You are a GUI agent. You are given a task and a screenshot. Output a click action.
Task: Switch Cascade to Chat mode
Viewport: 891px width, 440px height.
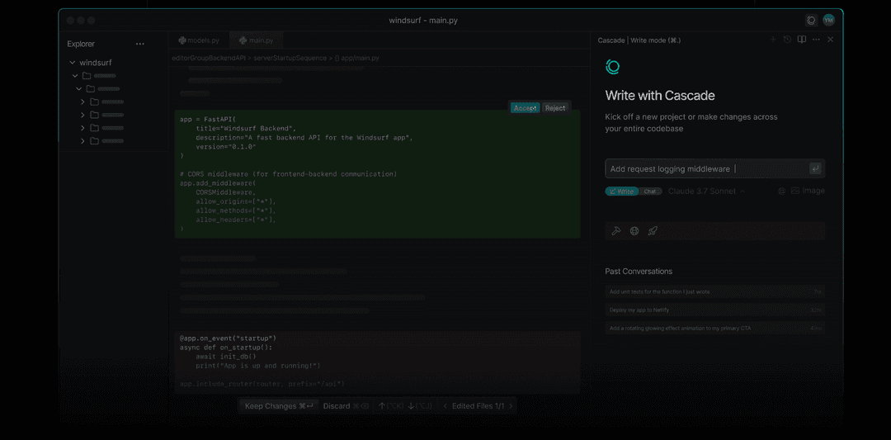(649, 192)
